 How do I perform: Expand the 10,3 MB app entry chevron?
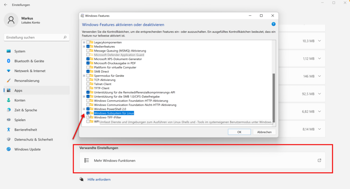pos(320,41)
